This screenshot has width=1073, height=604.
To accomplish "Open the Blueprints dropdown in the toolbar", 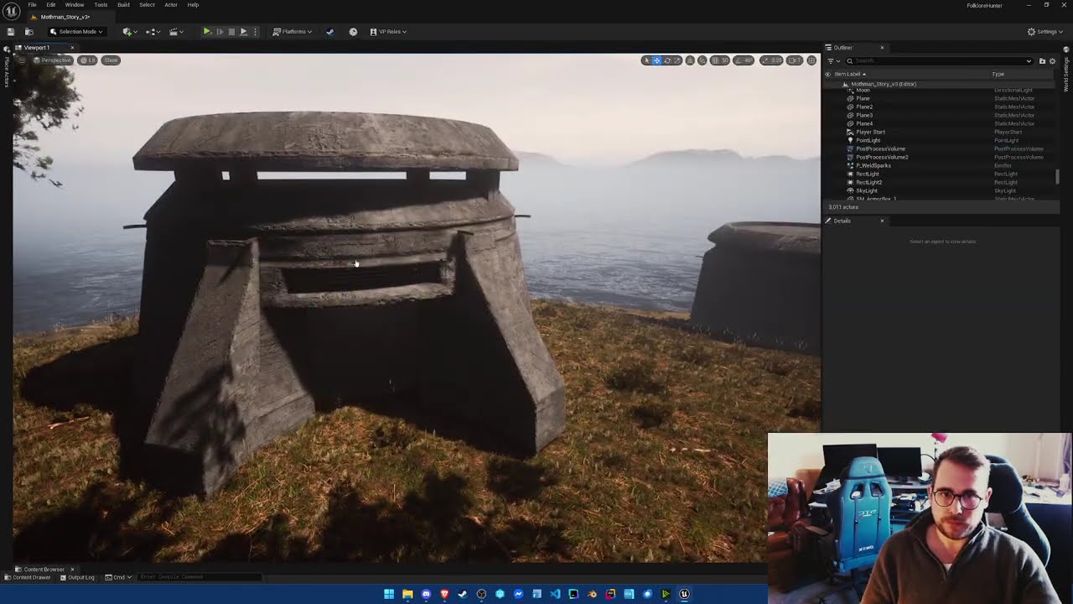I will pos(153,32).
